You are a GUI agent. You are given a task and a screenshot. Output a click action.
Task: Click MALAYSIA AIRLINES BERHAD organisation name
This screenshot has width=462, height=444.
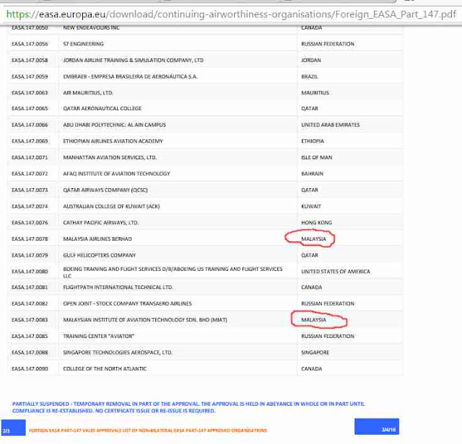(97, 239)
